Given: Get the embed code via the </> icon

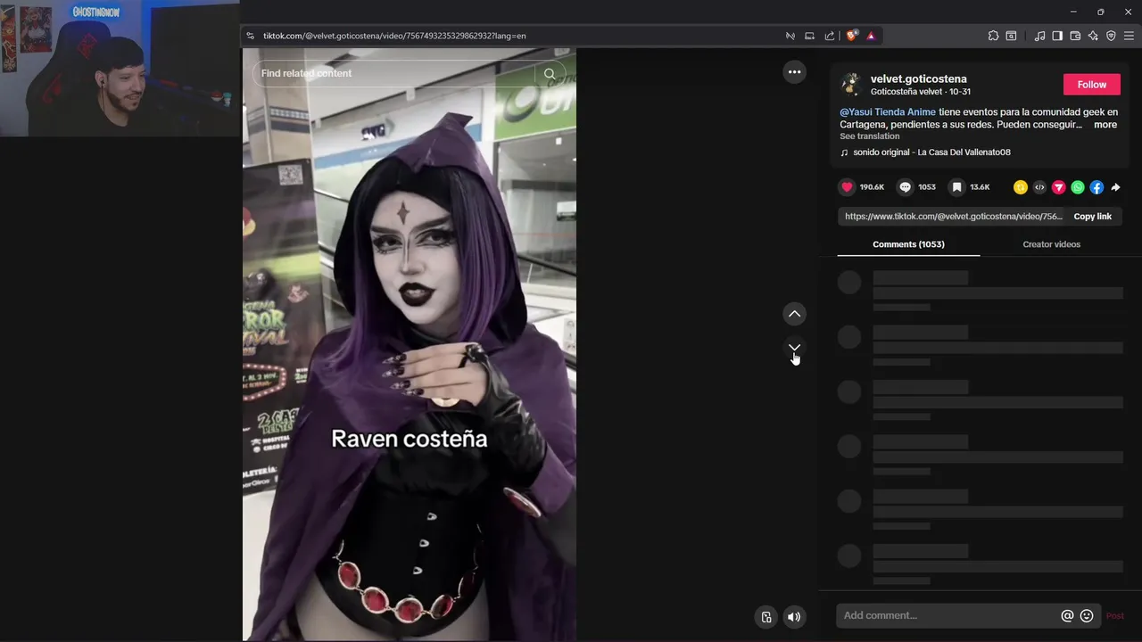Looking at the screenshot, I should (1039, 187).
